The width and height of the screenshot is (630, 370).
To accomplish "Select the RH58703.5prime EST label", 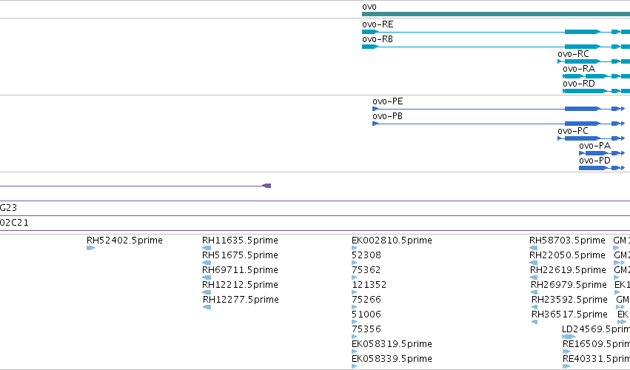I will point(567,240).
